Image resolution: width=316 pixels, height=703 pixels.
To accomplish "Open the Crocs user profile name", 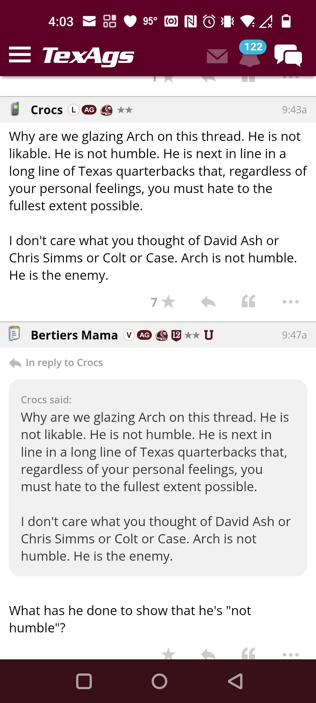I will pyautogui.click(x=47, y=110).
